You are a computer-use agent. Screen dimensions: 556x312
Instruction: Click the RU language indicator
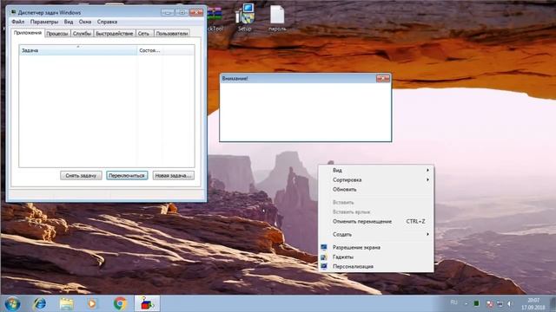click(453, 302)
